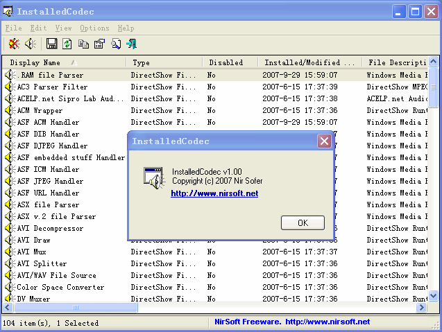The width and height of the screenshot is (442, 332).
Task: Open the File menu
Action: [x=14, y=28]
